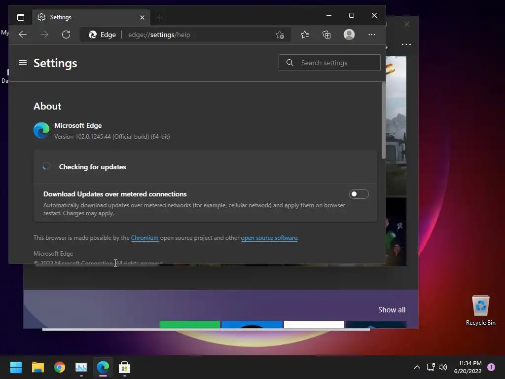Go back using the back arrow
505x379 pixels.
point(23,35)
